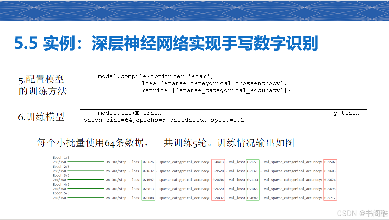Screen dimensions: 389x220
Task: Click the green progress bar under Epoch 3/5
Action: [x=86, y=180]
